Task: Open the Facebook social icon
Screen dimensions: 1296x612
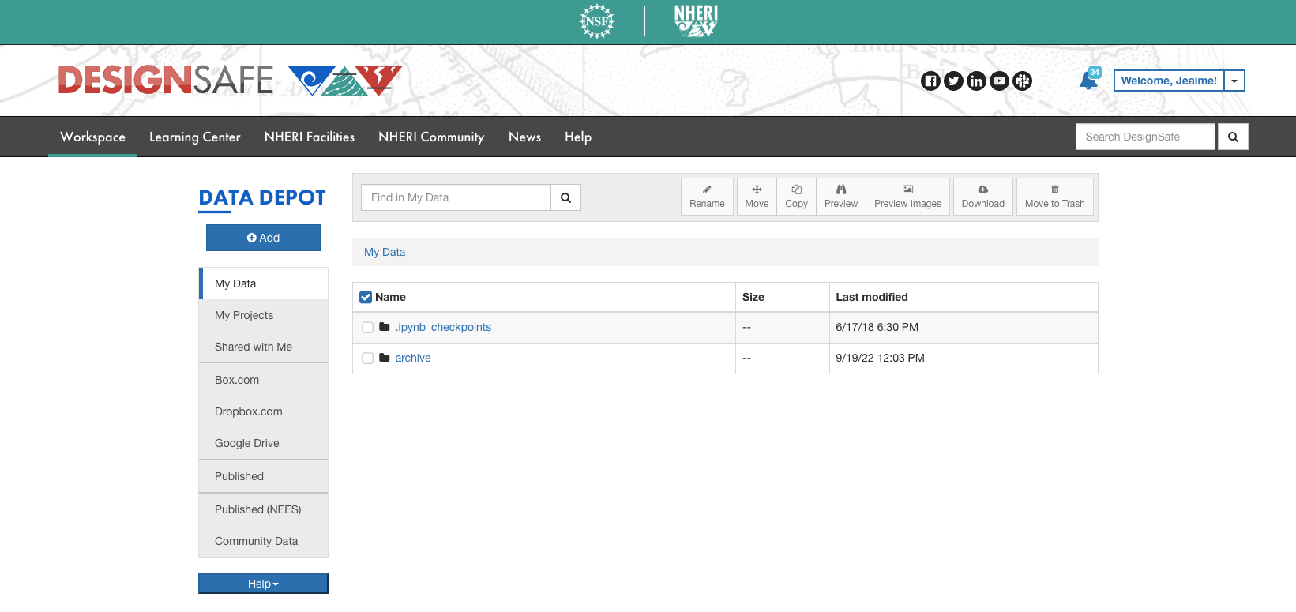Action: pos(931,81)
